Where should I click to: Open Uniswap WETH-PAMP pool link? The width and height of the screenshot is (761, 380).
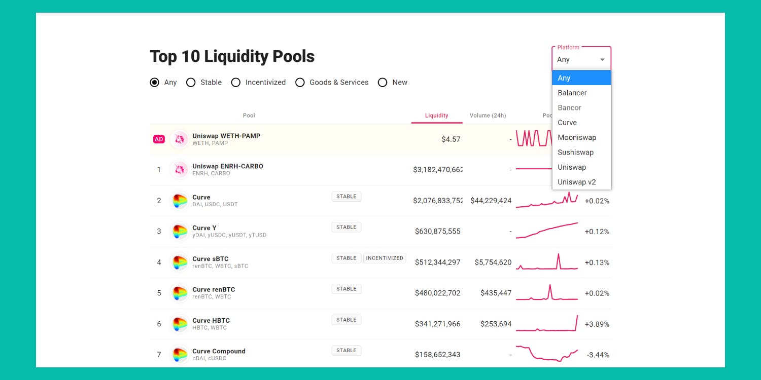[x=226, y=136]
